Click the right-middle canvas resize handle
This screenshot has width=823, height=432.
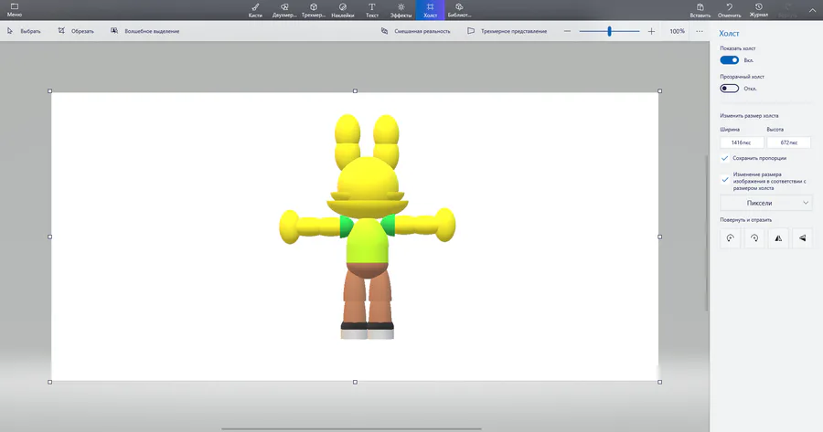659,237
